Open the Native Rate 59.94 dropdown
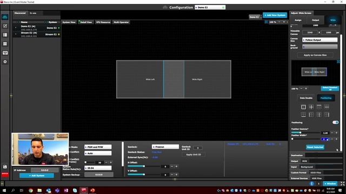The image size is (346, 194). 98,168
